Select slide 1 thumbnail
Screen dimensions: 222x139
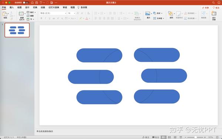pos(17,30)
